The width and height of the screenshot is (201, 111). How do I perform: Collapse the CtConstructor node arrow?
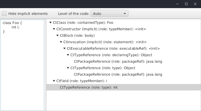(54, 29)
